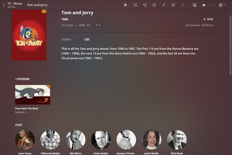Open June Foray cast profile
Screen dimensions: 232x155
tap(25, 140)
